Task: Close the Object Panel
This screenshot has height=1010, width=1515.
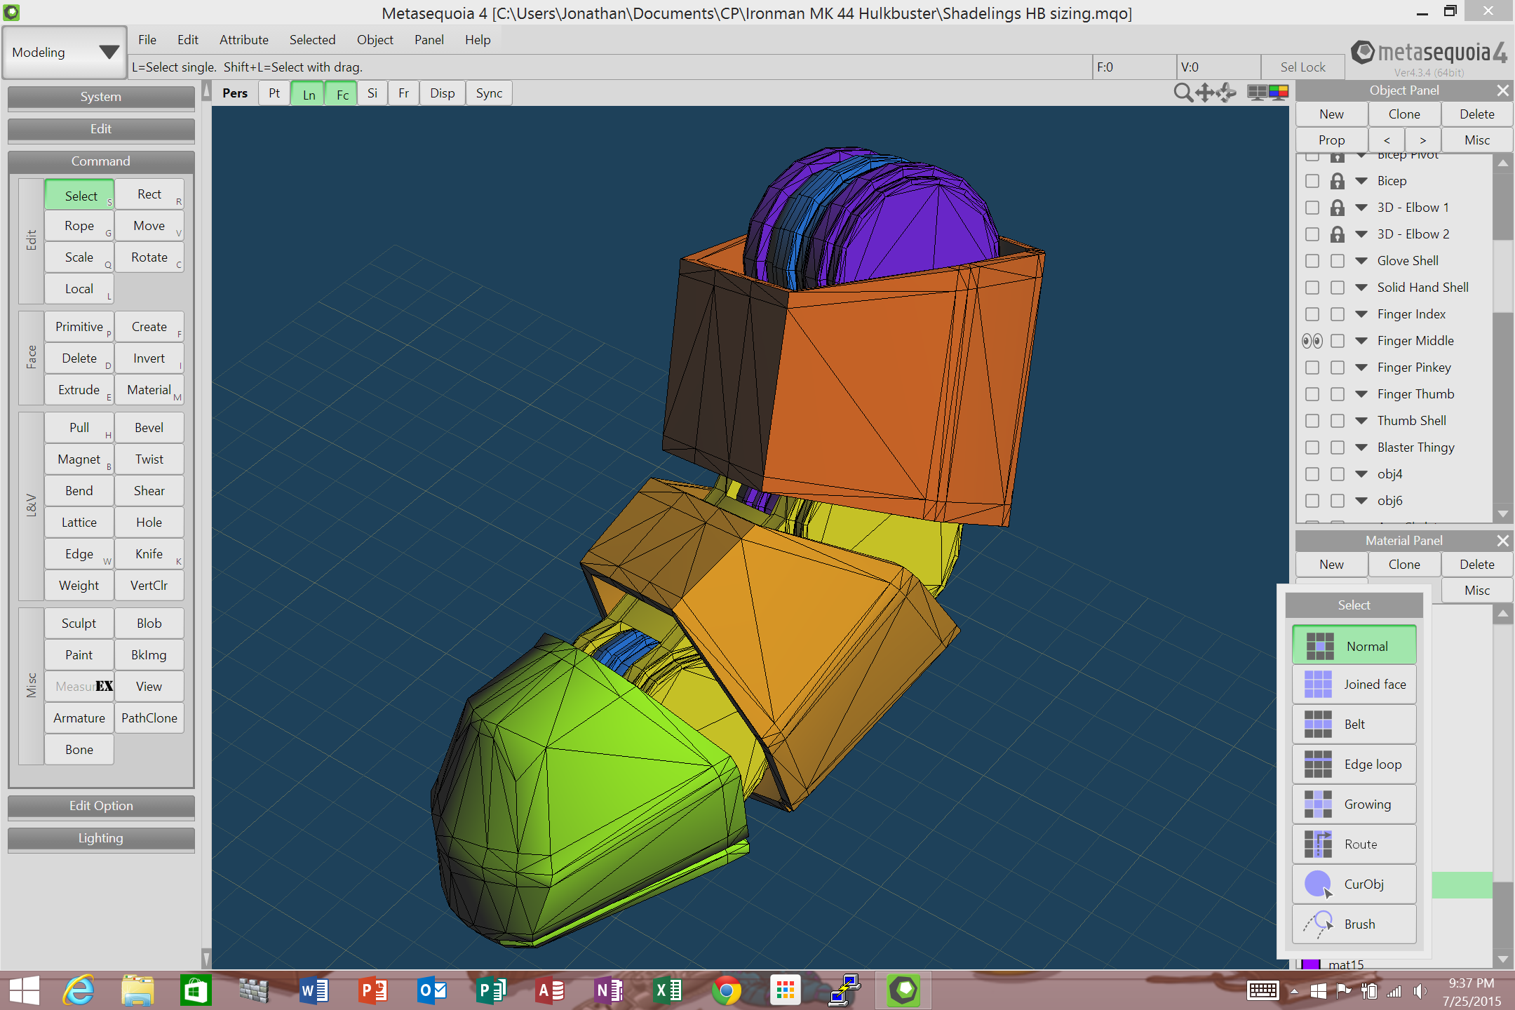Action: (x=1502, y=90)
